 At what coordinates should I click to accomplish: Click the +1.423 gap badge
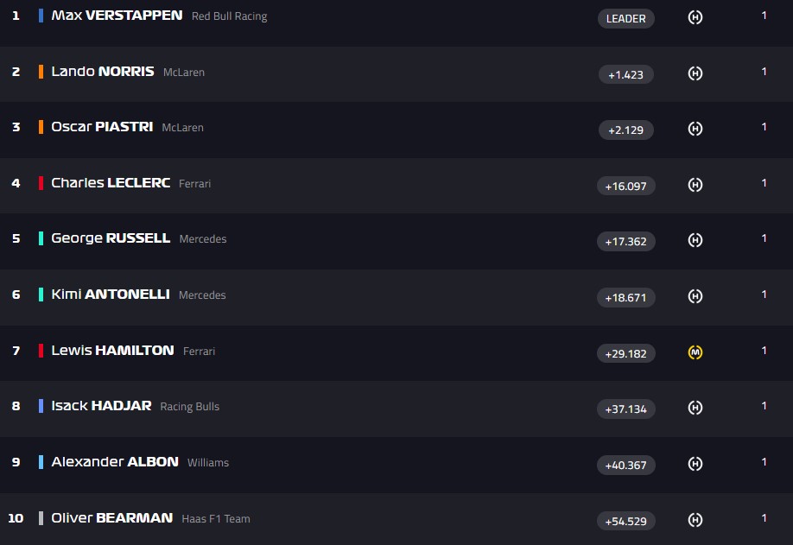click(x=625, y=74)
